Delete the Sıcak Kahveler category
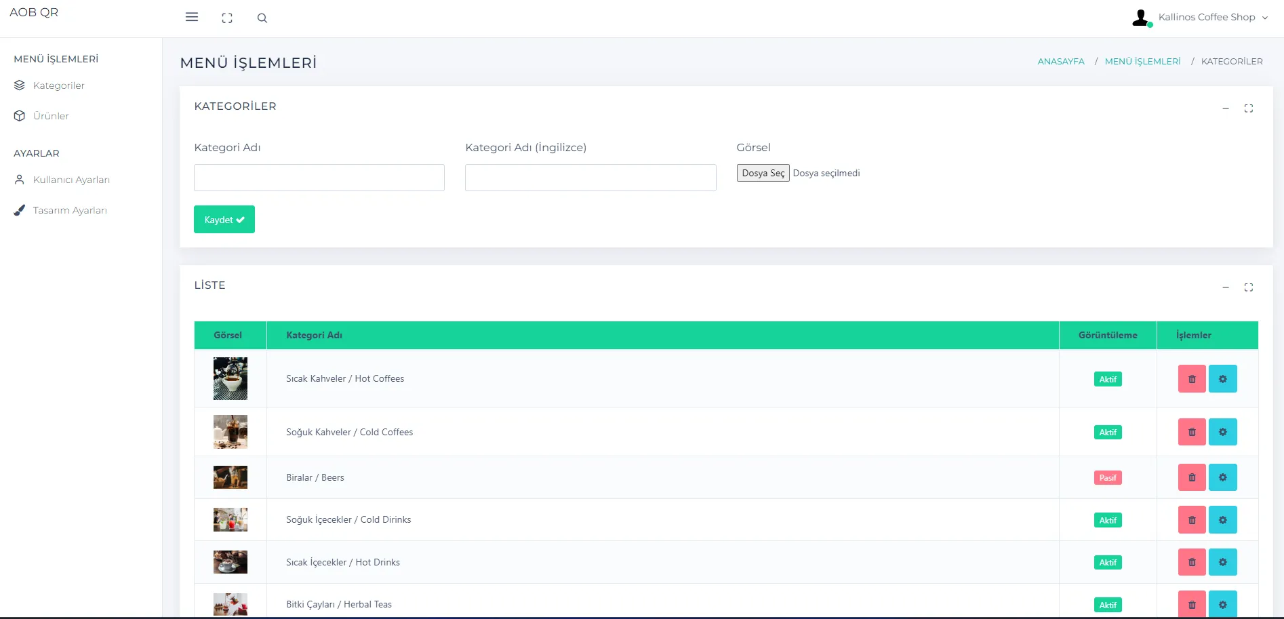 1191,379
